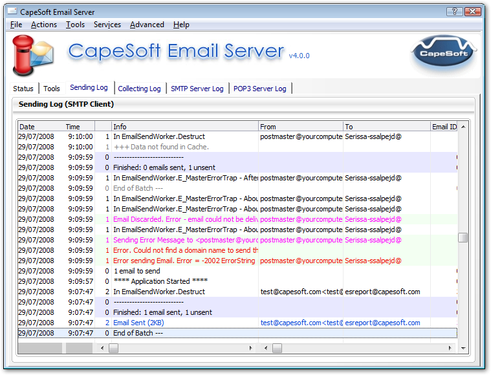491x375 pixels.
Task: Switch to the SMTP Server Log tab
Action: (197, 89)
